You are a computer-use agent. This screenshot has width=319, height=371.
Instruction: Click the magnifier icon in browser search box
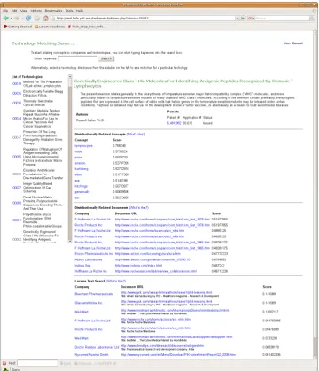coord(312,19)
